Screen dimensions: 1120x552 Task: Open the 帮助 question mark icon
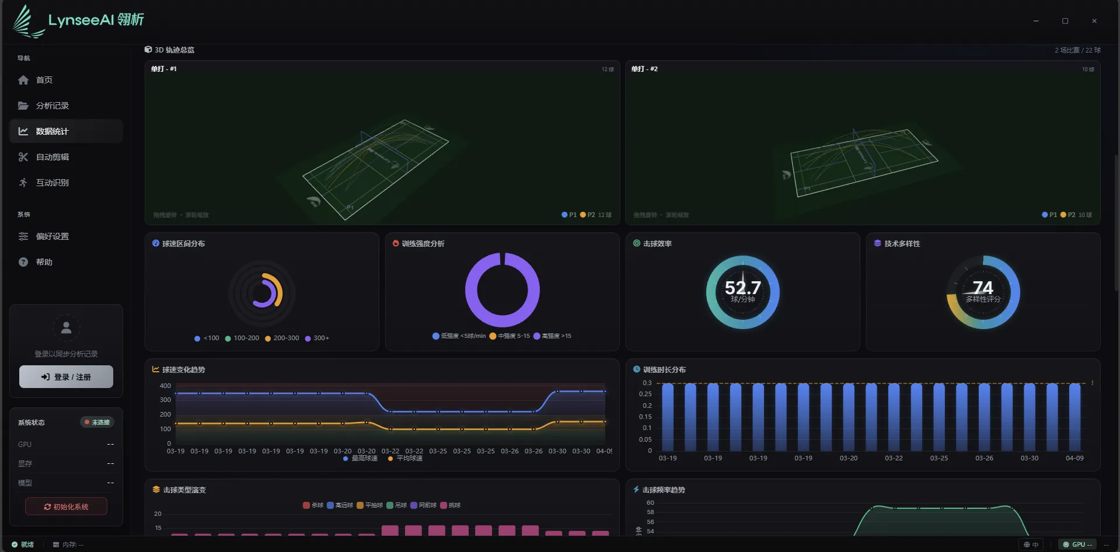[23, 262]
